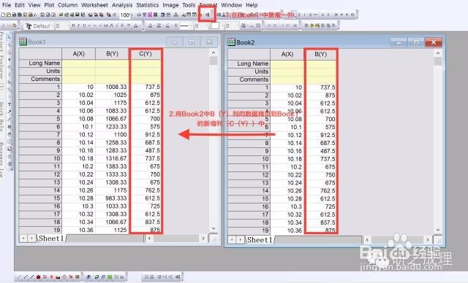Open the Edit menu

[x=20, y=5]
